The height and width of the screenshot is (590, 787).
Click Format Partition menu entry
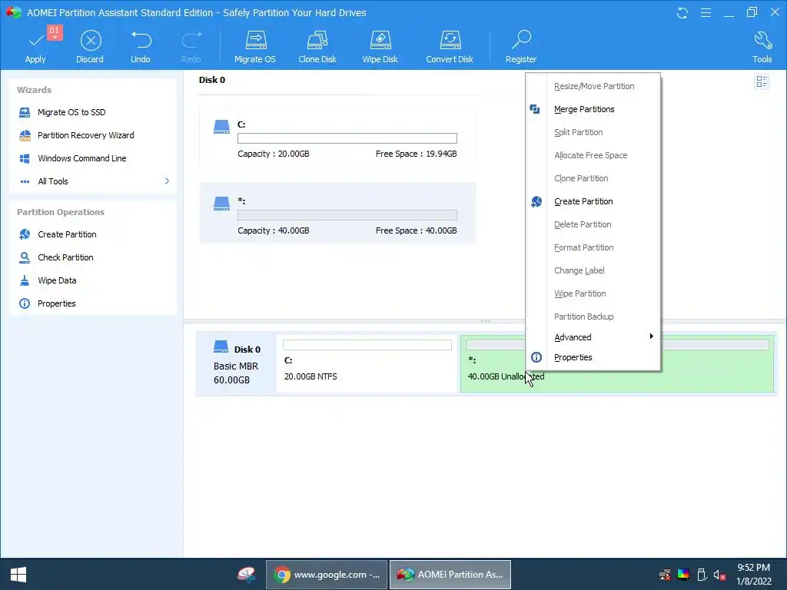tap(593, 248)
